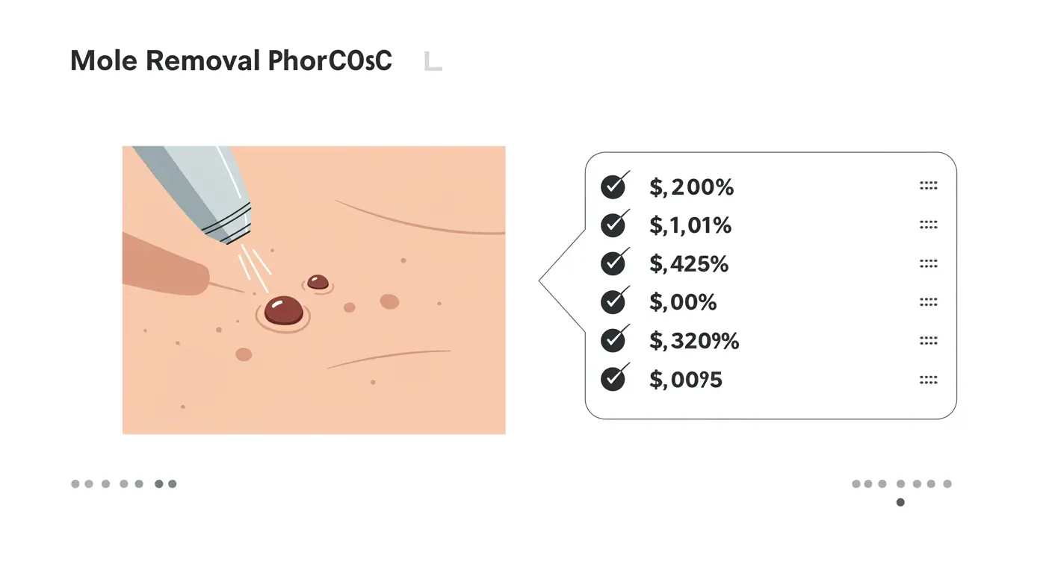
Task: Click the checkmark icon next to $,0095
Action: [613, 380]
